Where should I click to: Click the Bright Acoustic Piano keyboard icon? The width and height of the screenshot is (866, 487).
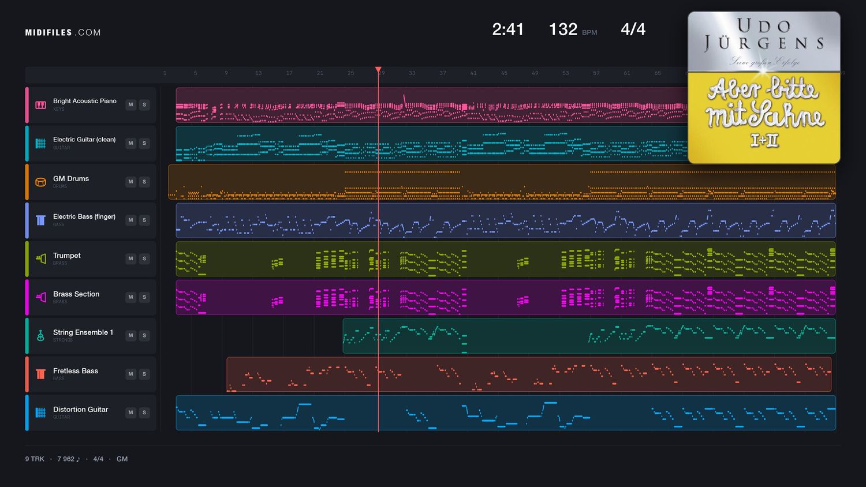(40, 105)
